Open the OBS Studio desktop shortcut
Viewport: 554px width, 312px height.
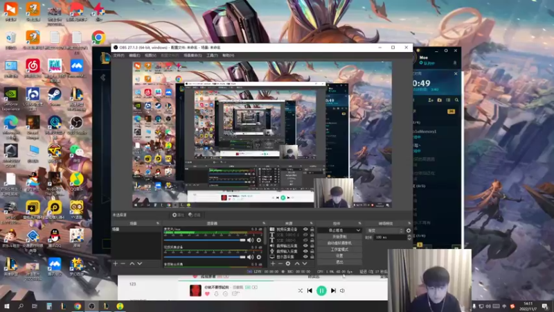pyautogui.click(x=76, y=125)
